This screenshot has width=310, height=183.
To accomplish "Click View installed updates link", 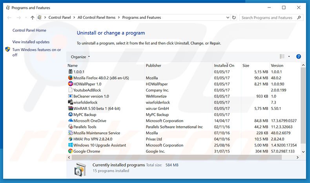I will pyautogui.click(x=31, y=42).
